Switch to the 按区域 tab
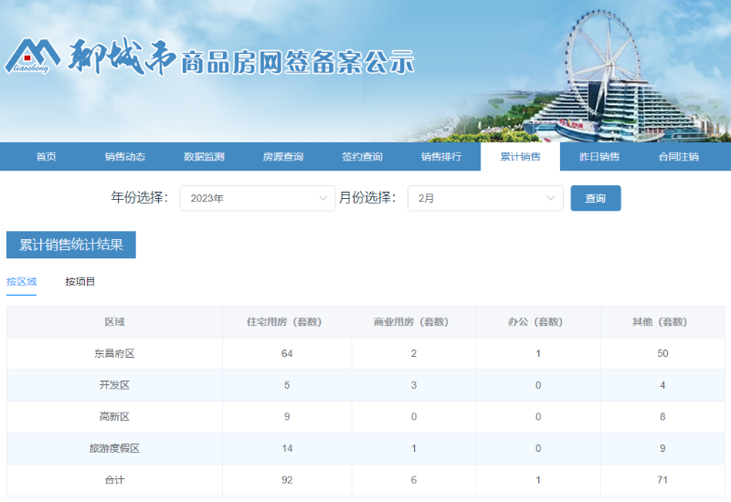The height and width of the screenshot is (502, 731). pos(21,282)
